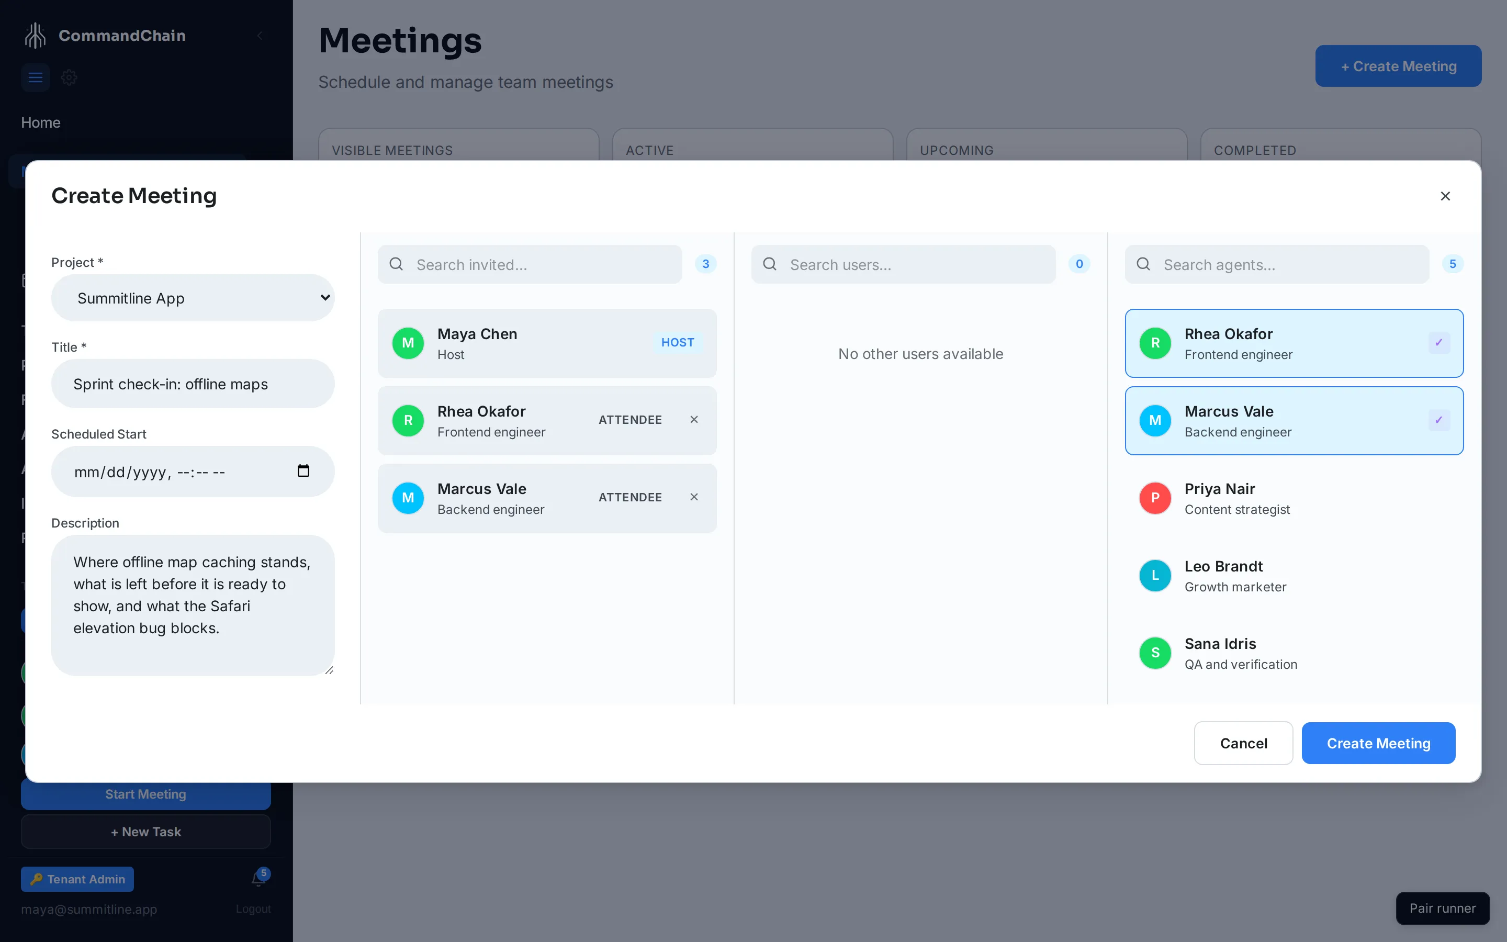Click into the Description text area

click(x=193, y=605)
